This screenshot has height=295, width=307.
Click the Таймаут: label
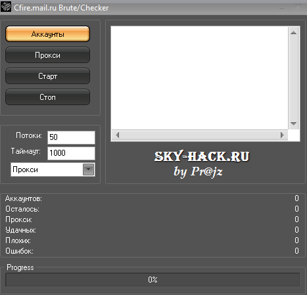click(26, 151)
